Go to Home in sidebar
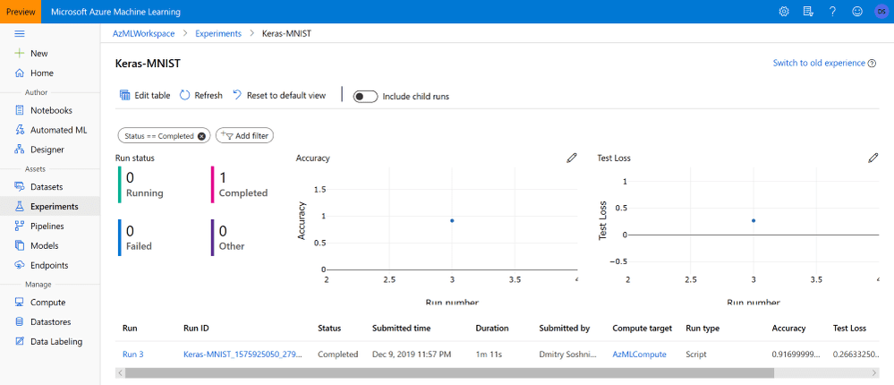This screenshot has height=385, width=894. [x=42, y=73]
